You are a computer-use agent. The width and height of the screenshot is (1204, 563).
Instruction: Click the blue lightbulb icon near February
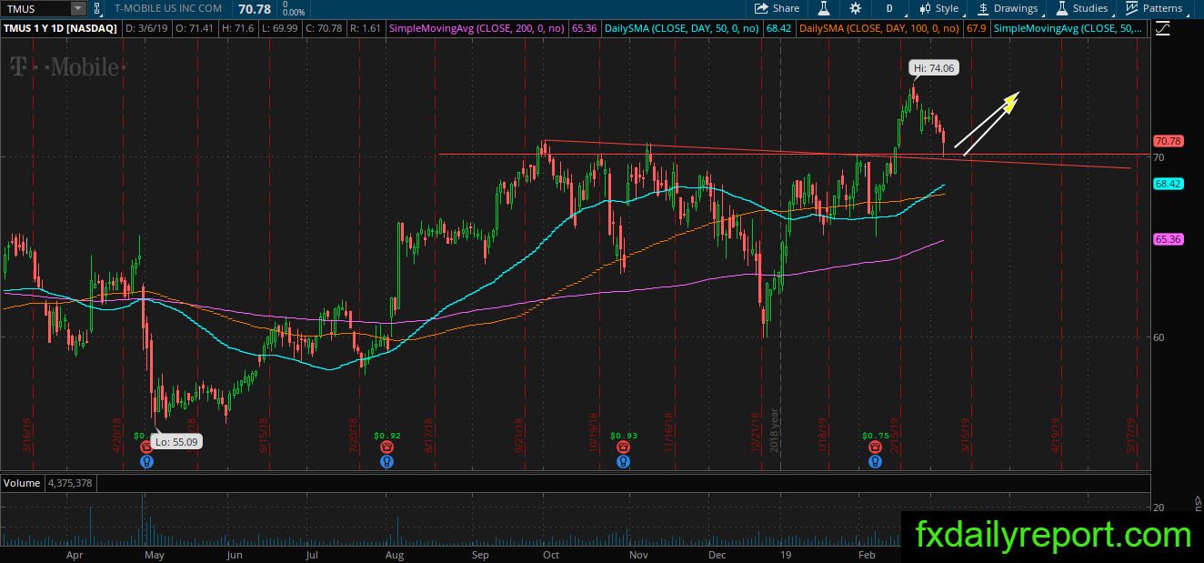point(875,461)
